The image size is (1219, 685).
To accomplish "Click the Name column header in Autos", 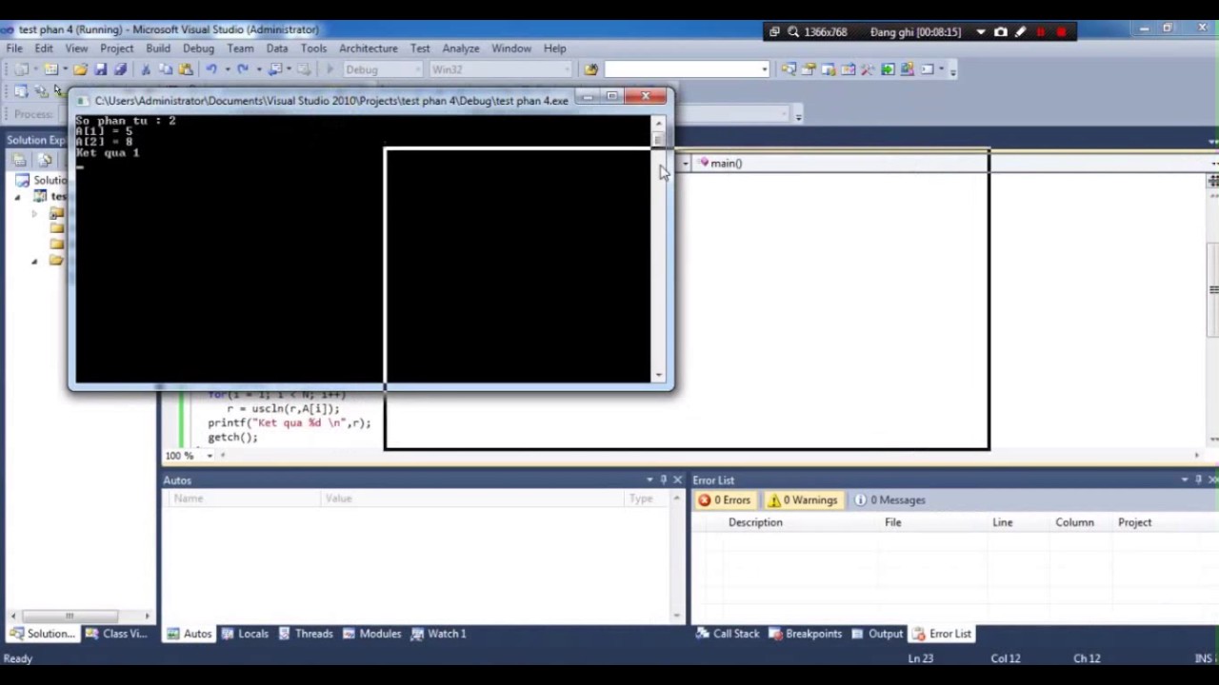I will click(x=189, y=499).
